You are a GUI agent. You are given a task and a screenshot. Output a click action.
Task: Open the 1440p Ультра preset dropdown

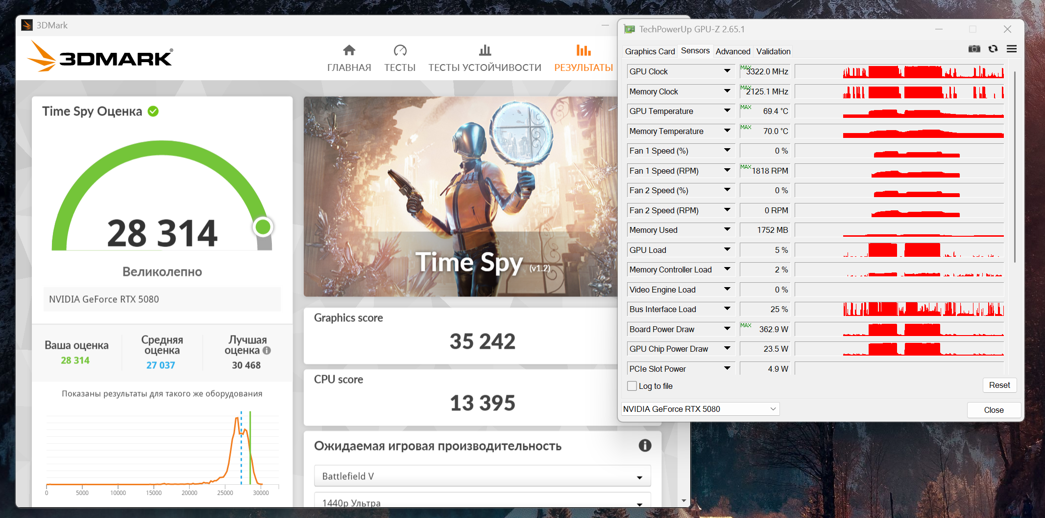pyautogui.click(x=483, y=501)
